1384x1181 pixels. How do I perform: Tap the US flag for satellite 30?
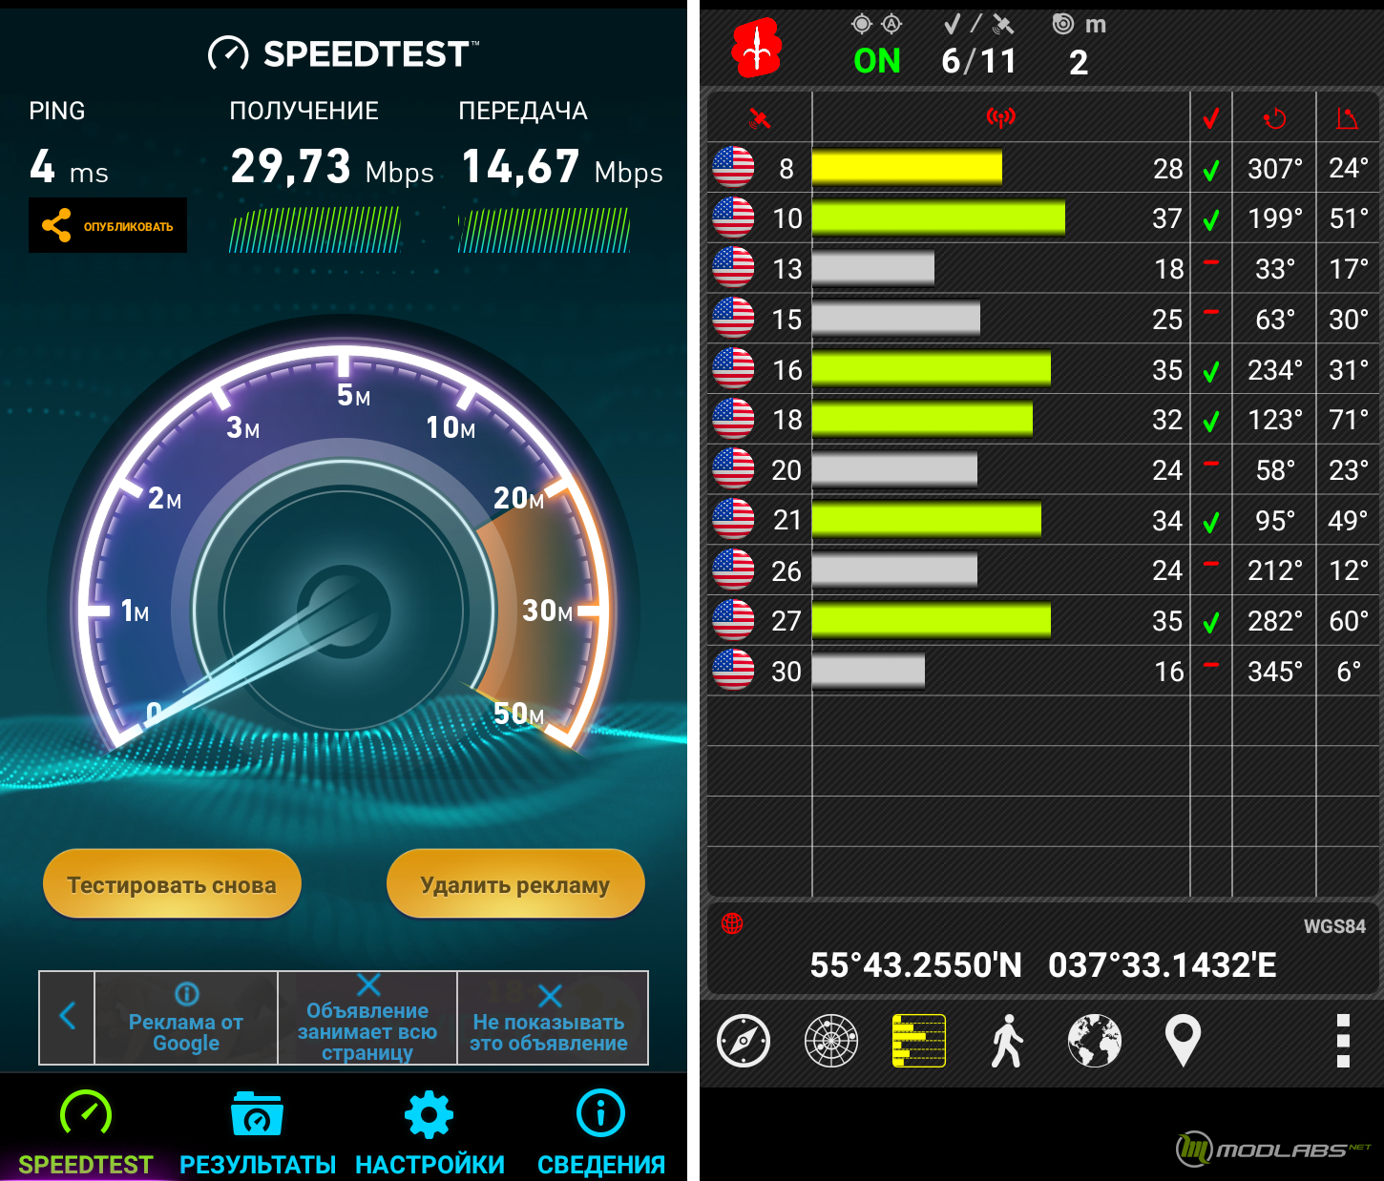[733, 670]
